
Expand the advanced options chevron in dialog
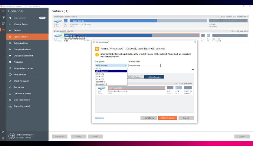coord(193,70)
